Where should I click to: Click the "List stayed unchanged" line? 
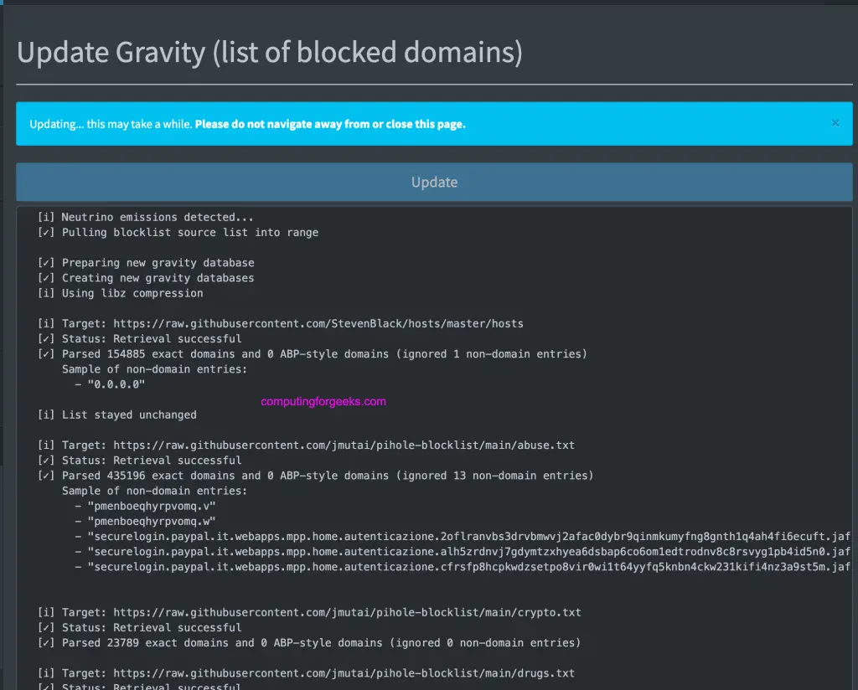tap(117, 415)
